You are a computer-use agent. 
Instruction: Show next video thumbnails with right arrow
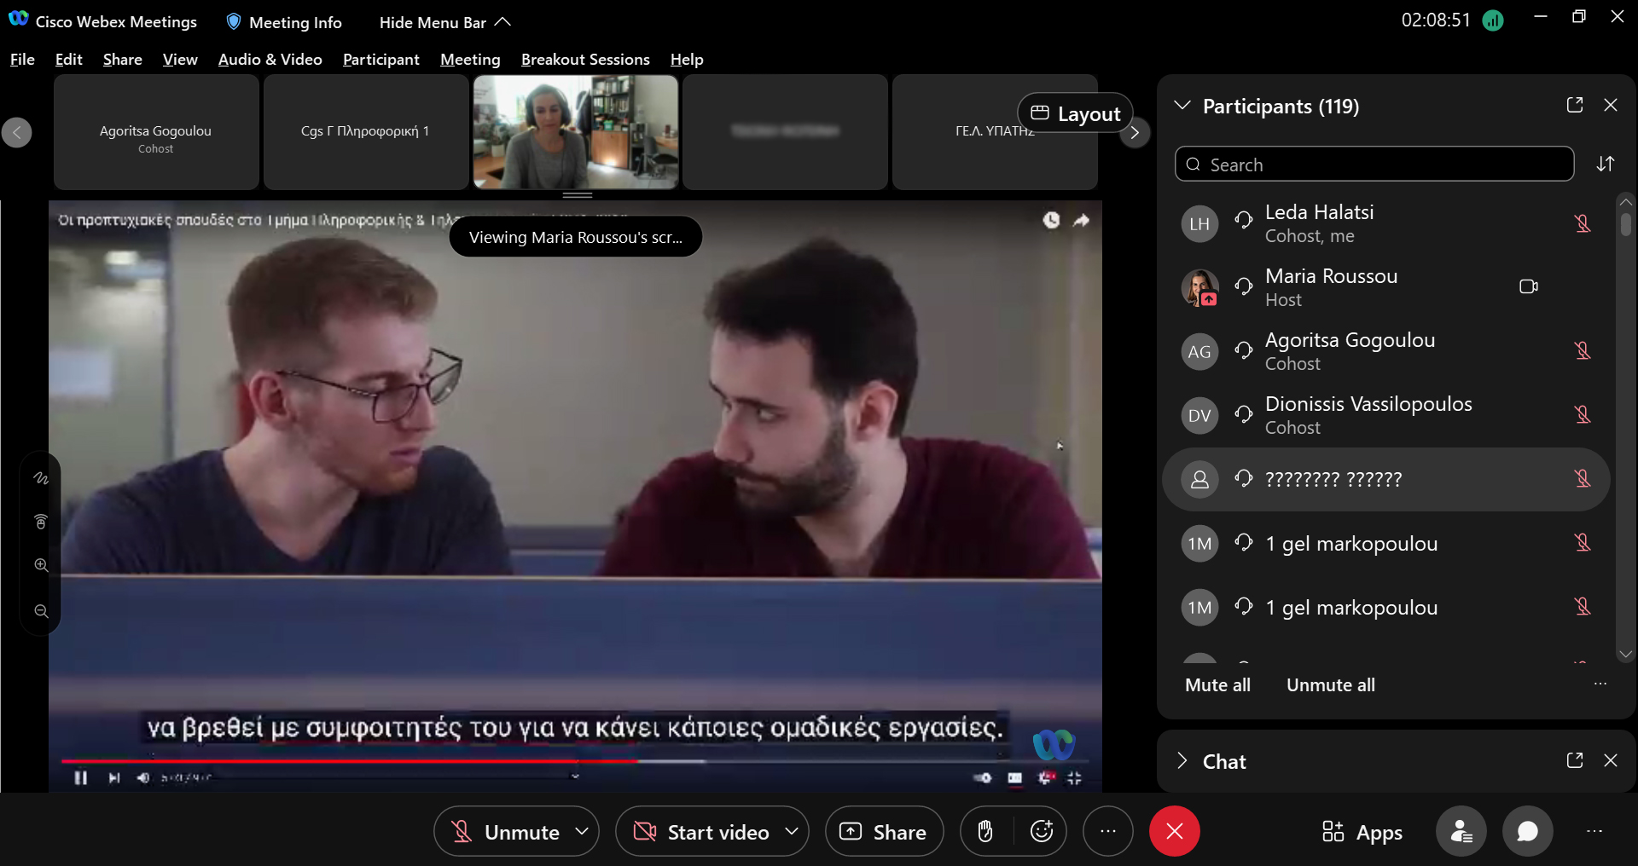[x=1135, y=132]
